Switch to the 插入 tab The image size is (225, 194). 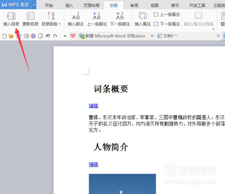click(69, 6)
